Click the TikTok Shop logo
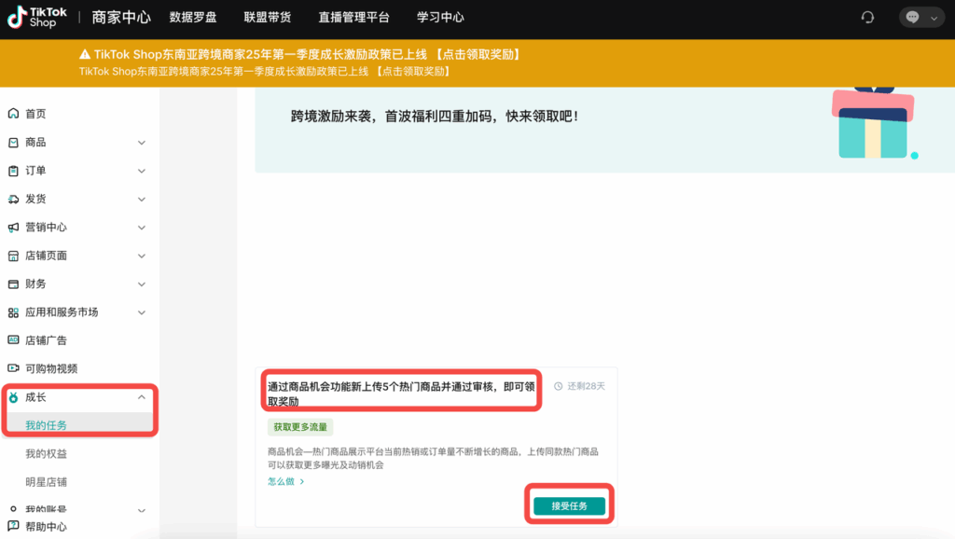The height and width of the screenshot is (539, 955). click(35, 16)
